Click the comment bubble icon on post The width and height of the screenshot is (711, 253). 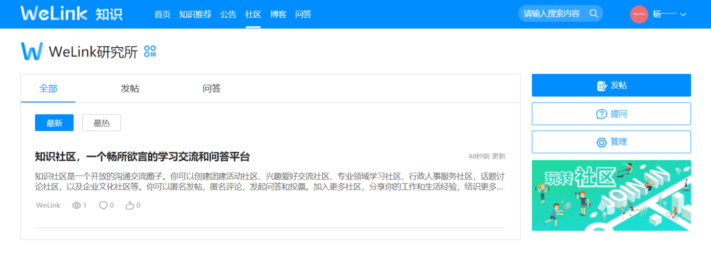click(x=103, y=205)
